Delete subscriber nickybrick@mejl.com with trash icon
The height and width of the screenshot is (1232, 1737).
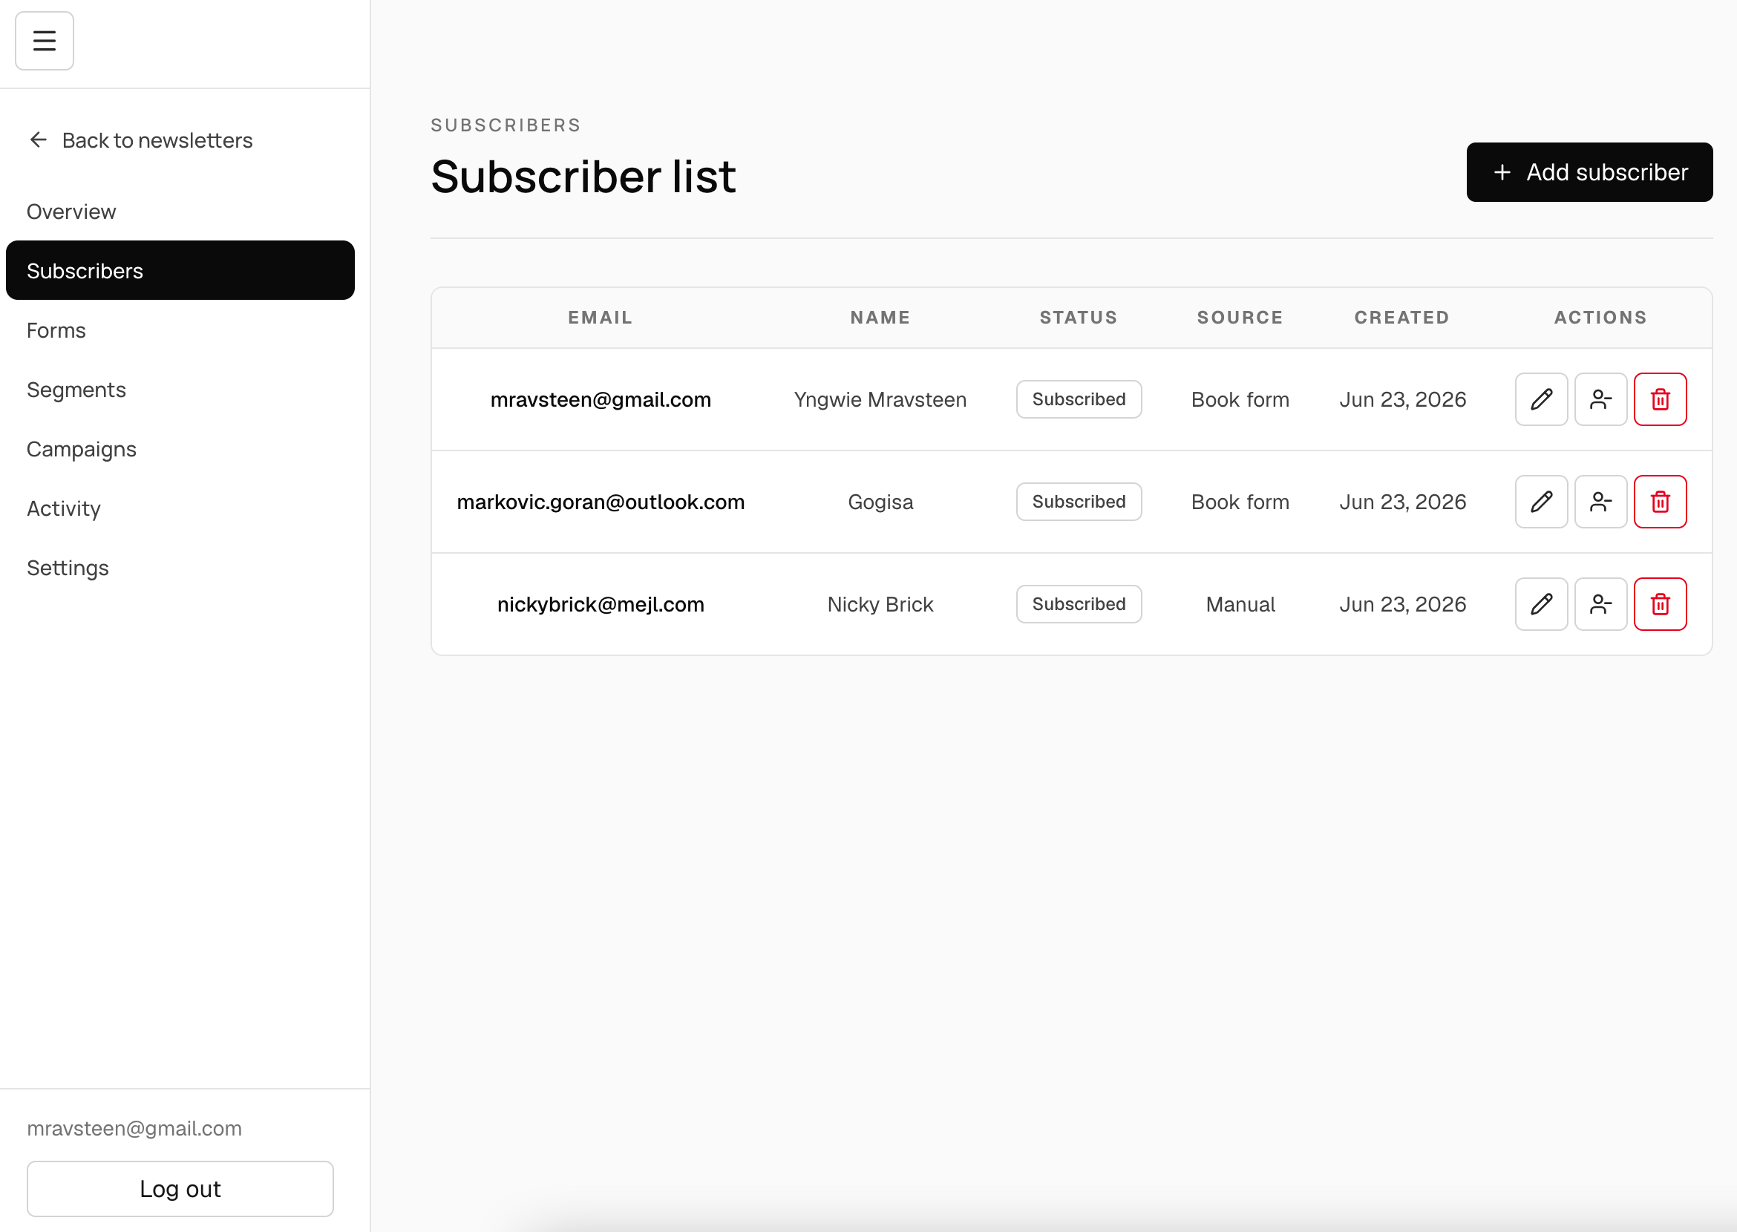pyautogui.click(x=1660, y=604)
